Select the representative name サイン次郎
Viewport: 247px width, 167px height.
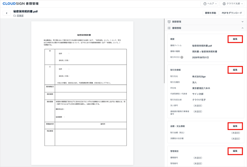tap(198, 94)
